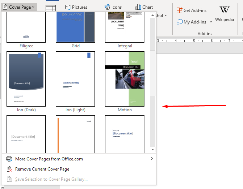This screenshot has height=189, width=243.
Task: Click the Office.com globe icon
Action: 9,159
